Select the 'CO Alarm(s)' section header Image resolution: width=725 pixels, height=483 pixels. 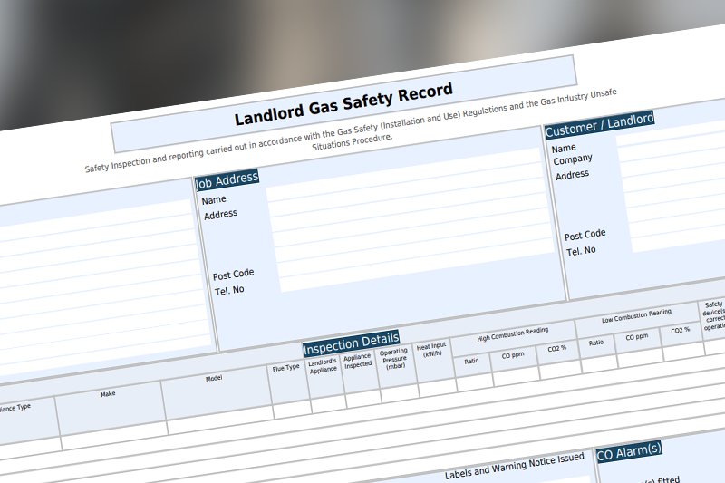[629, 451]
